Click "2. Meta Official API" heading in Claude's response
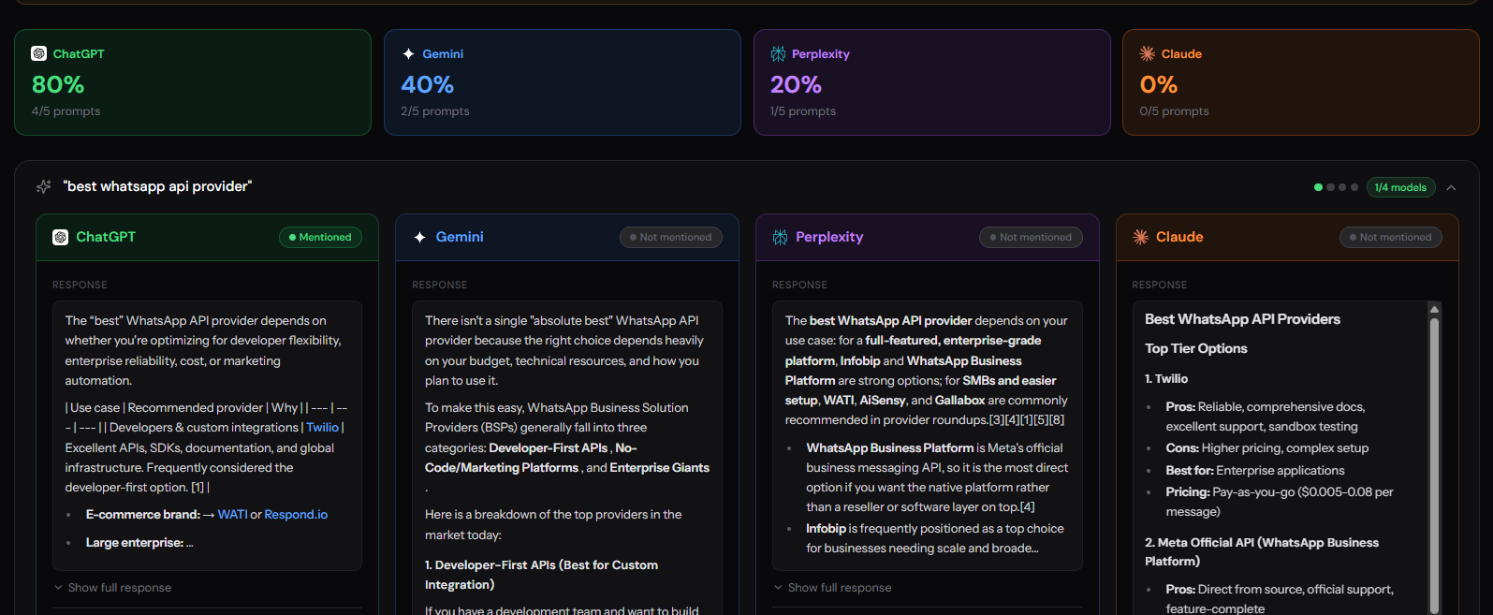 tap(1262, 551)
